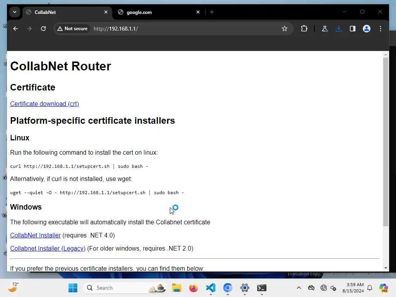The image size is (396, 297).
Task: Click the muted volume tray icon
Action: (333, 288)
